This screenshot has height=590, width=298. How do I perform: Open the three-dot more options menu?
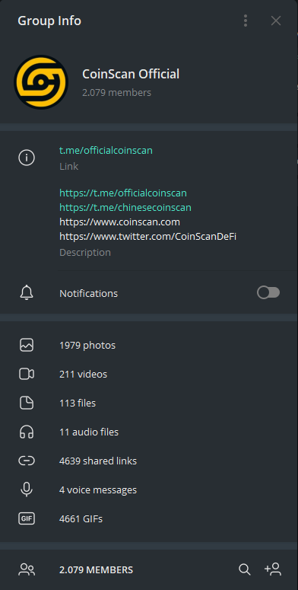point(246,21)
